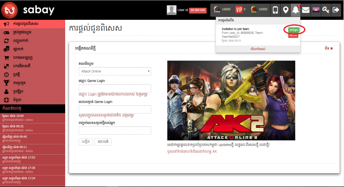Image resolution: width=344 pixels, height=187 pixels.
Task: Open the shopping cart sidebar item
Action: point(6,58)
